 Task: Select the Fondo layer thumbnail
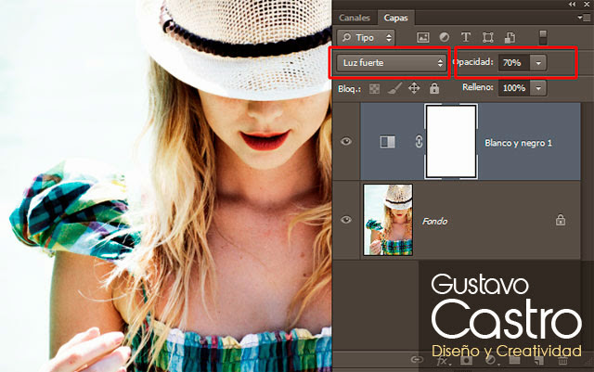tap(388, 220)
